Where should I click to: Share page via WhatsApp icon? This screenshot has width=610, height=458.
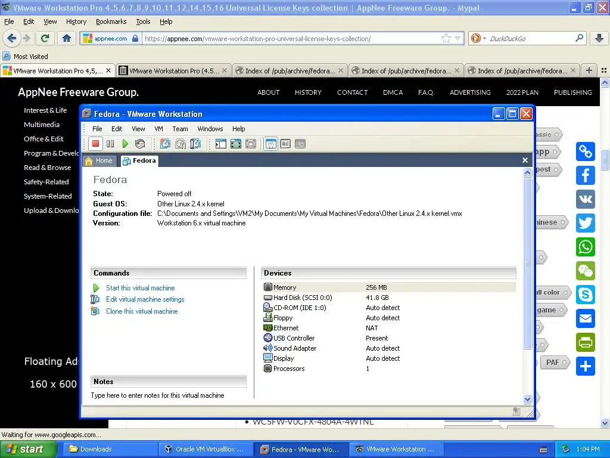pos(586,247)
